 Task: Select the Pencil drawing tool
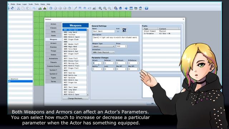click(75, 8)
